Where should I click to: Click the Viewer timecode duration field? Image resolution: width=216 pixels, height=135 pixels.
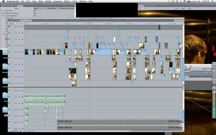[146, 8]
